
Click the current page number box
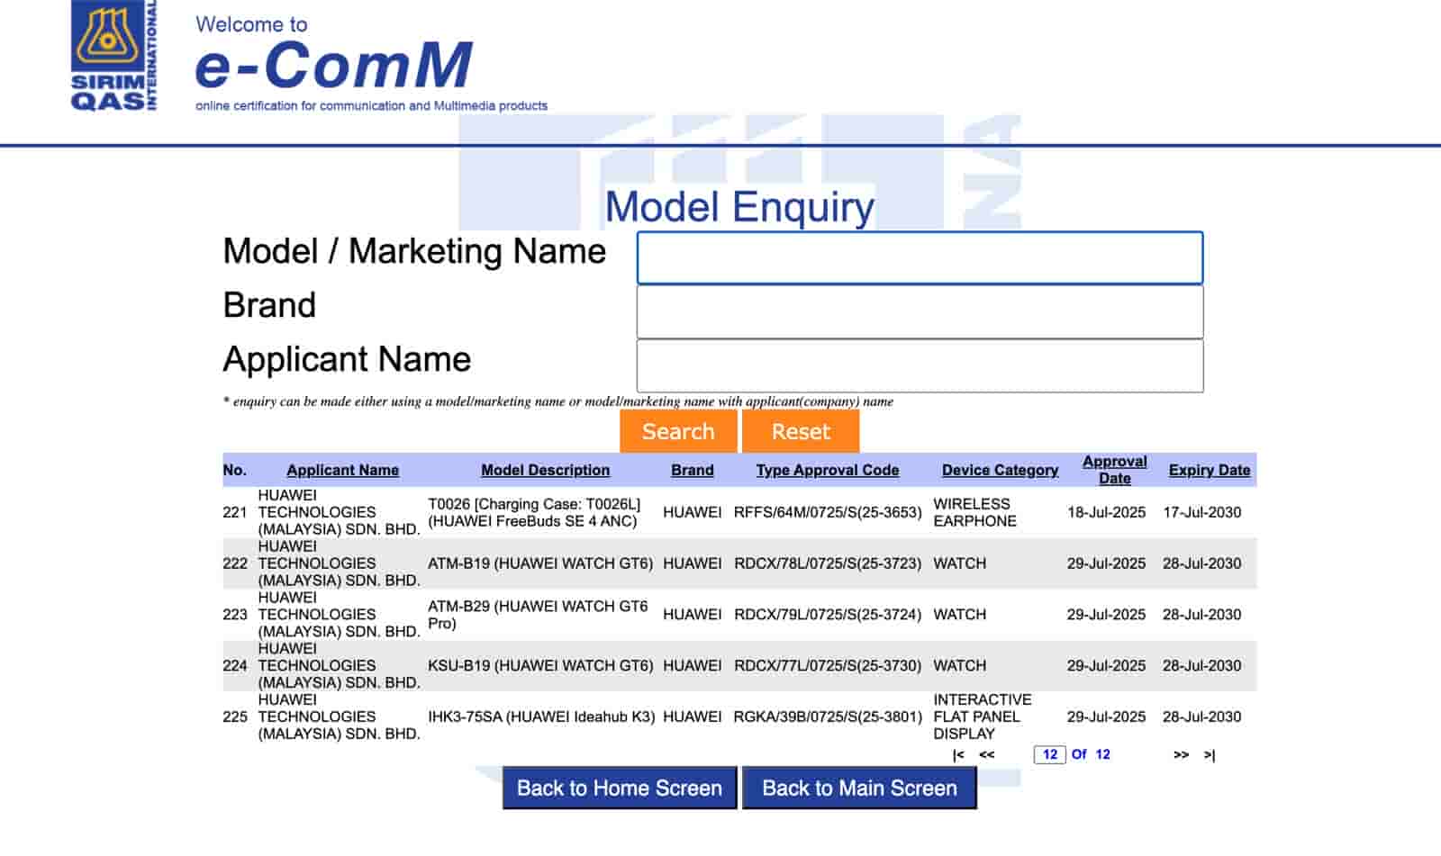[1049, 755]
